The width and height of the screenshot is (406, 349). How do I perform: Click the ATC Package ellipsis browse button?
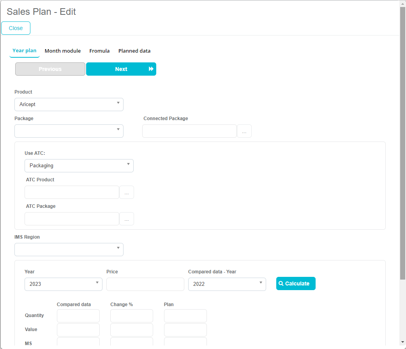coord(127,219)
